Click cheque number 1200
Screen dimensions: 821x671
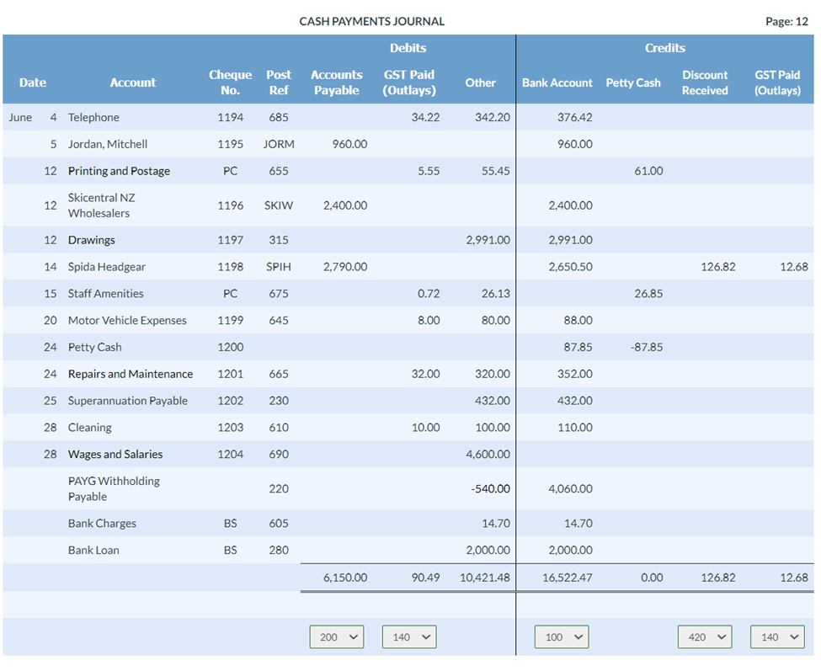coord(231,347)
